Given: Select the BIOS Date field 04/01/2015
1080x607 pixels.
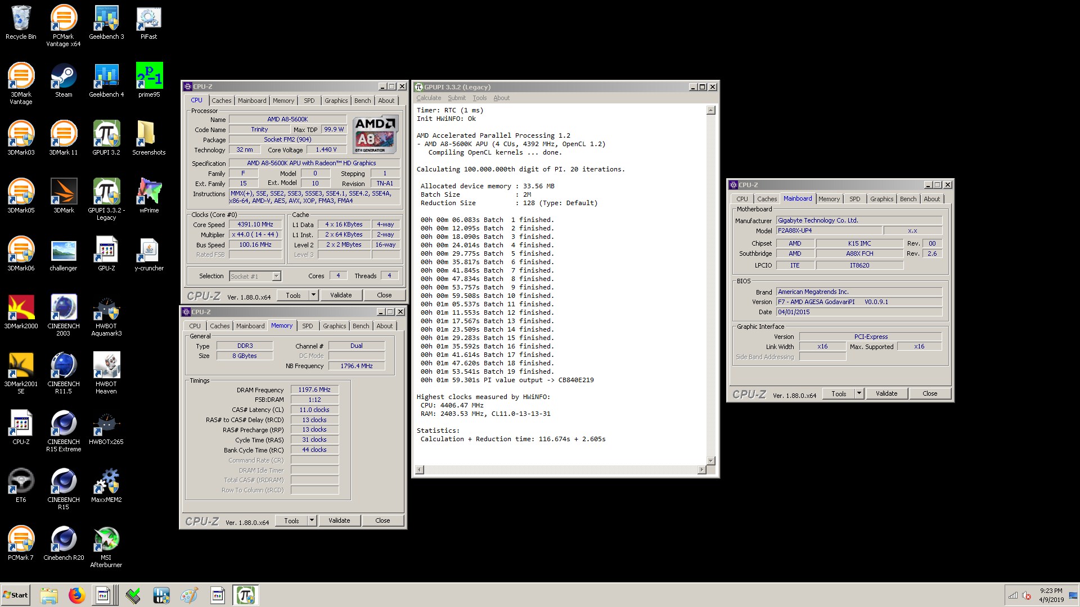Looking at the screenshot, I should click(x=859, y=312).
